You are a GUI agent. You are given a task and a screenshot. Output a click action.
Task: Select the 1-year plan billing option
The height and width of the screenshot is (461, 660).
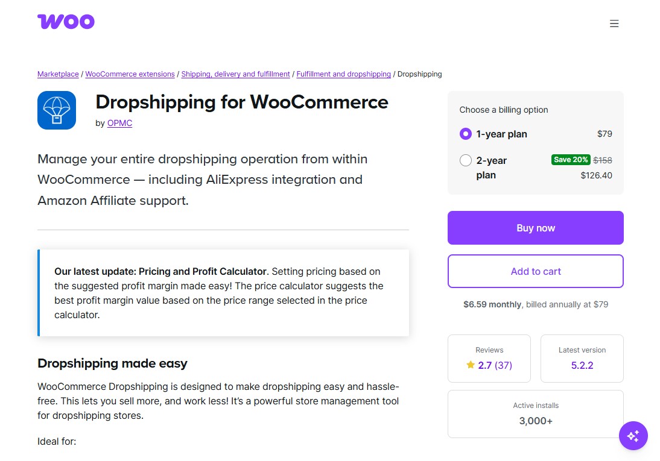coord(465,134)
